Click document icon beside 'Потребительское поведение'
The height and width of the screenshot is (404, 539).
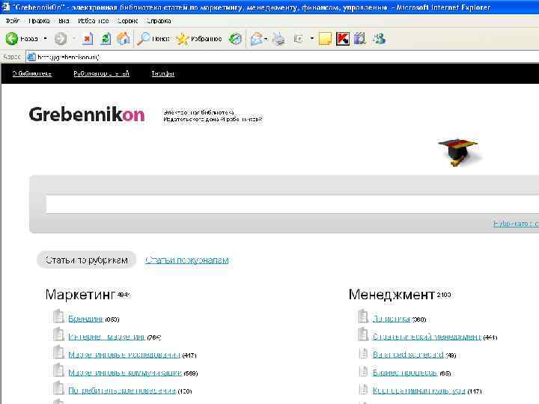coord(58,388)
